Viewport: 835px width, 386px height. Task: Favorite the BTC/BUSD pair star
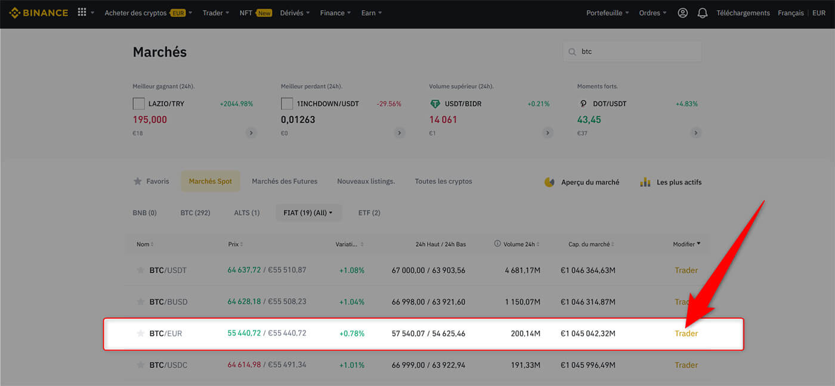tap(141, 301)
